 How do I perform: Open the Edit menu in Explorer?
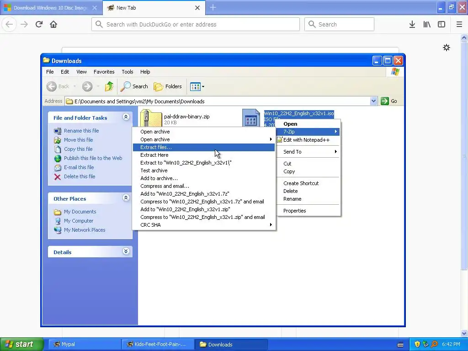(x=65, y=72)
